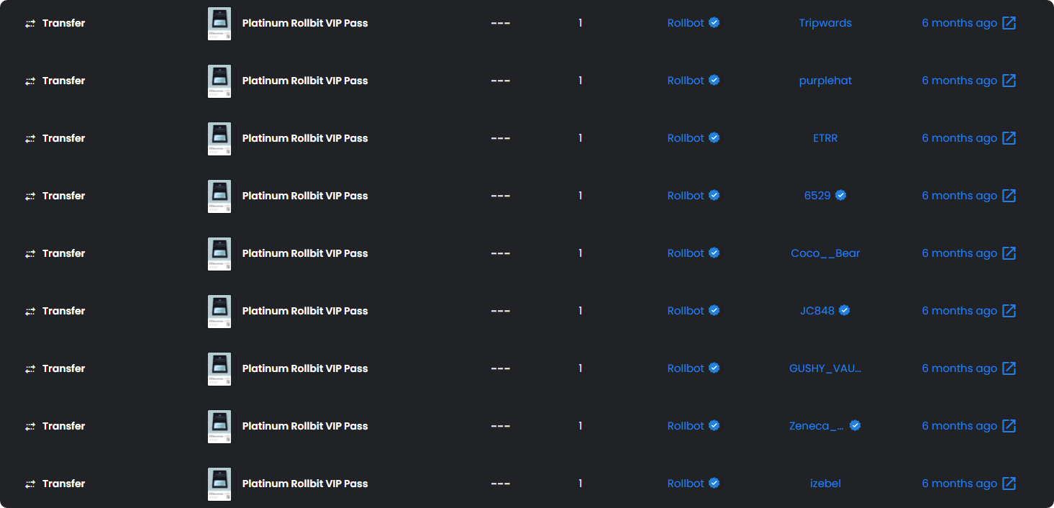This screenshot has height=508, width=1054.
Task: Click verified badge next to 6529
Action: 840,195
